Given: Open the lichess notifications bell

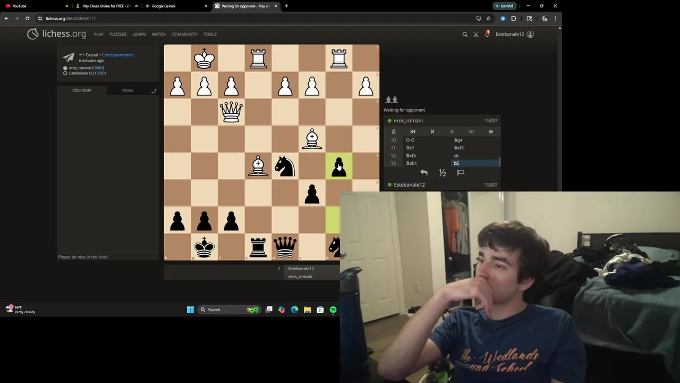Looking at the screenshot, I should 487,34.
